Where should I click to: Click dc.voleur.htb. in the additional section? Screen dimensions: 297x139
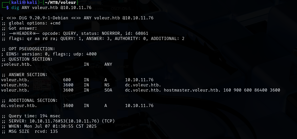coord(19,106)
